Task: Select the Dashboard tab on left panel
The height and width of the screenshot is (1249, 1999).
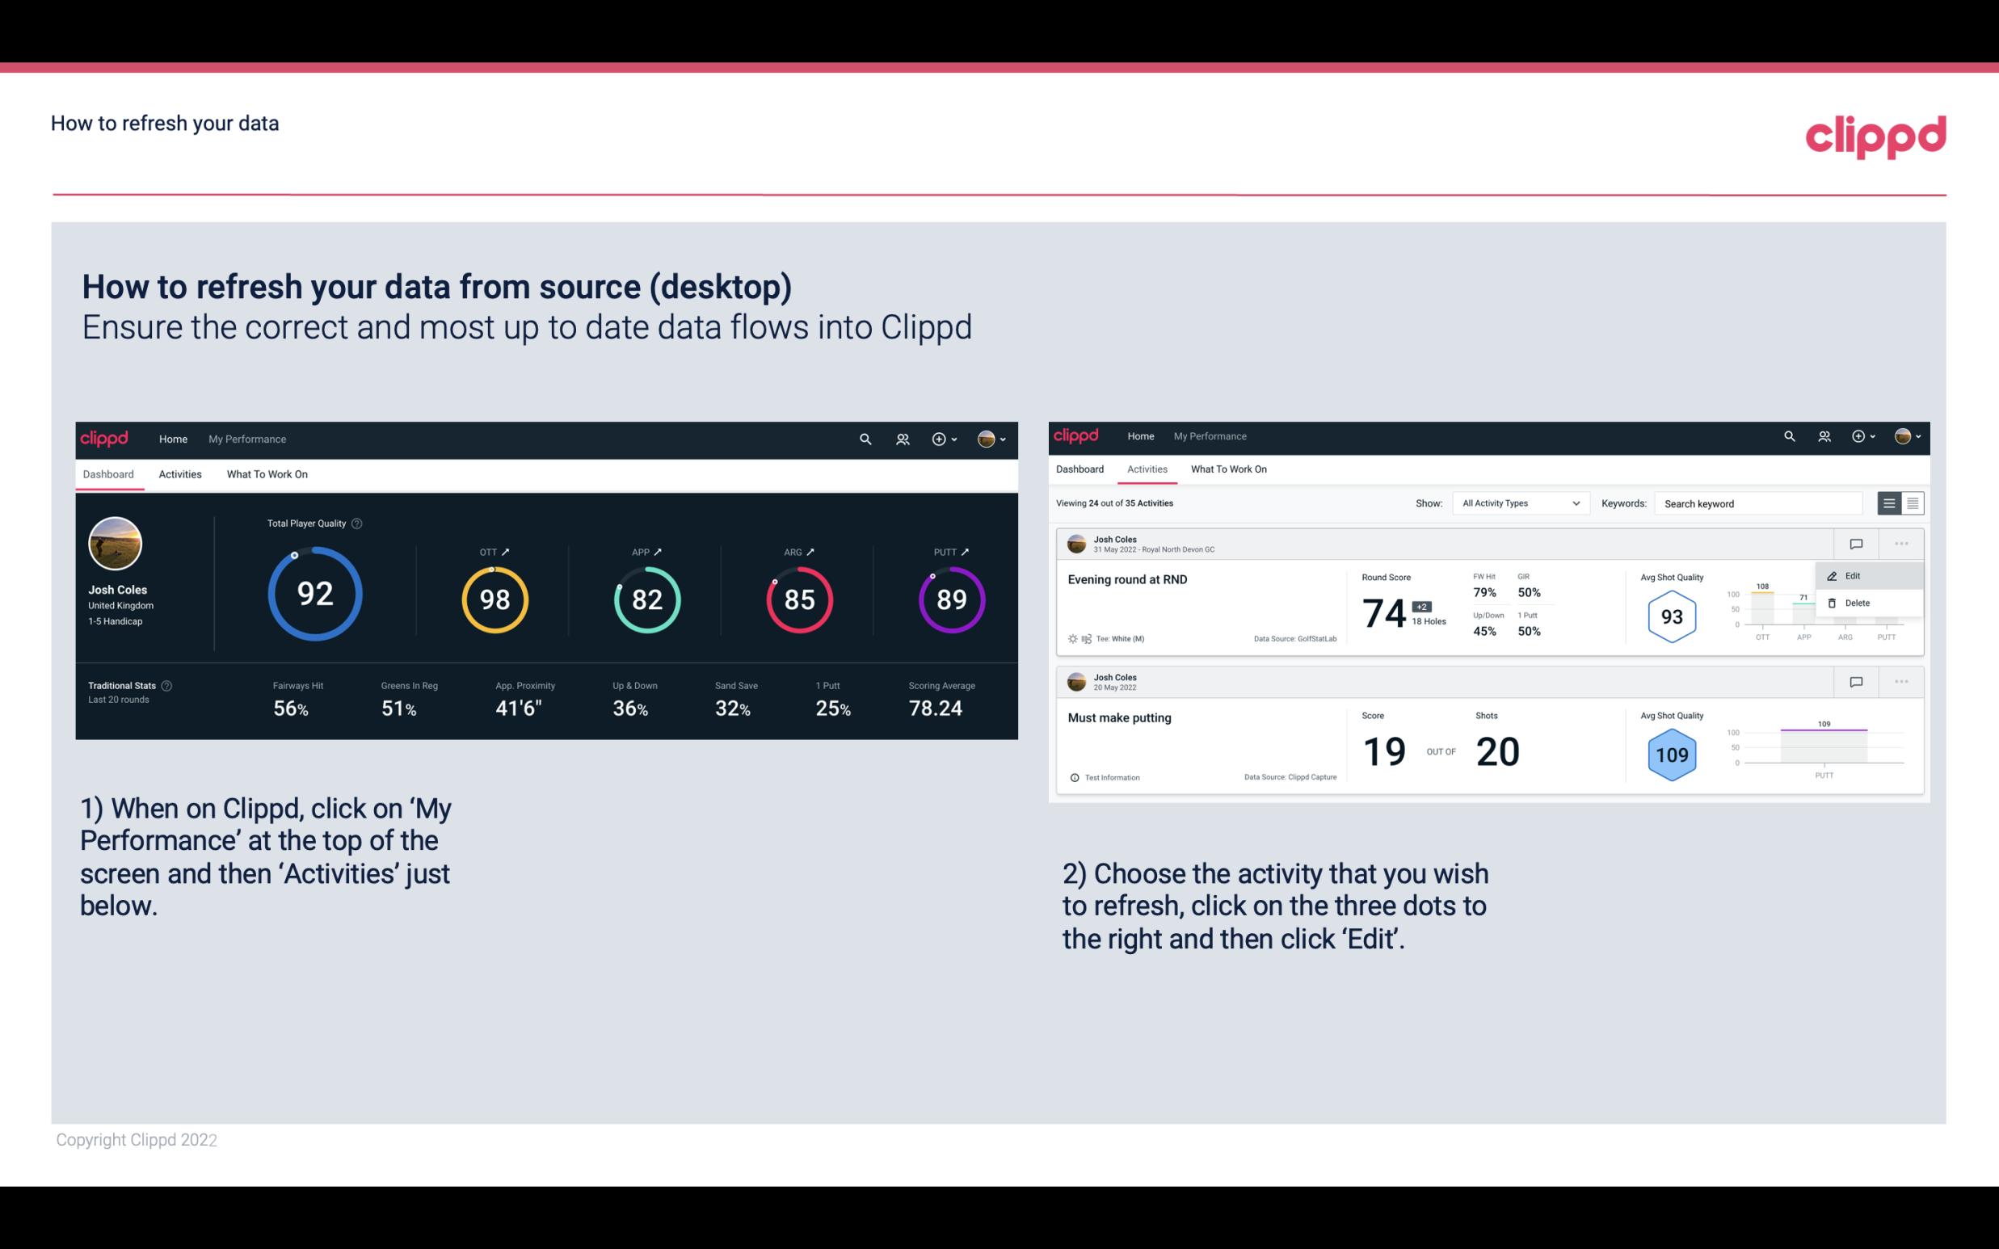Action: tap(109, 473)
